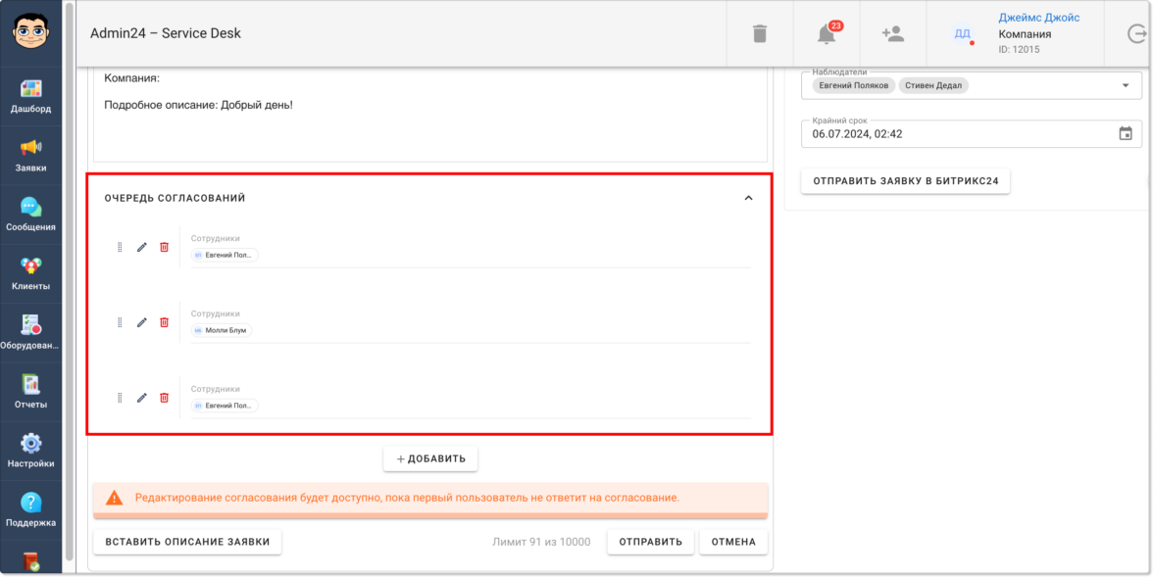This screenshot has height=577, width=1153.
Task: Click the warning triangle icon in alert
Action: tap(114, 498)
